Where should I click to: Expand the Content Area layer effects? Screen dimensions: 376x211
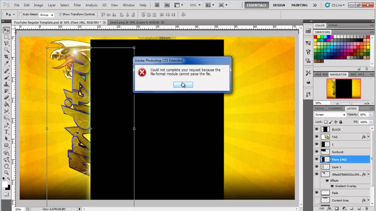[368, 200]
